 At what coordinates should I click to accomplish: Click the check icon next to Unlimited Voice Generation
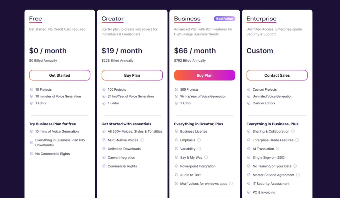(249, 96)
